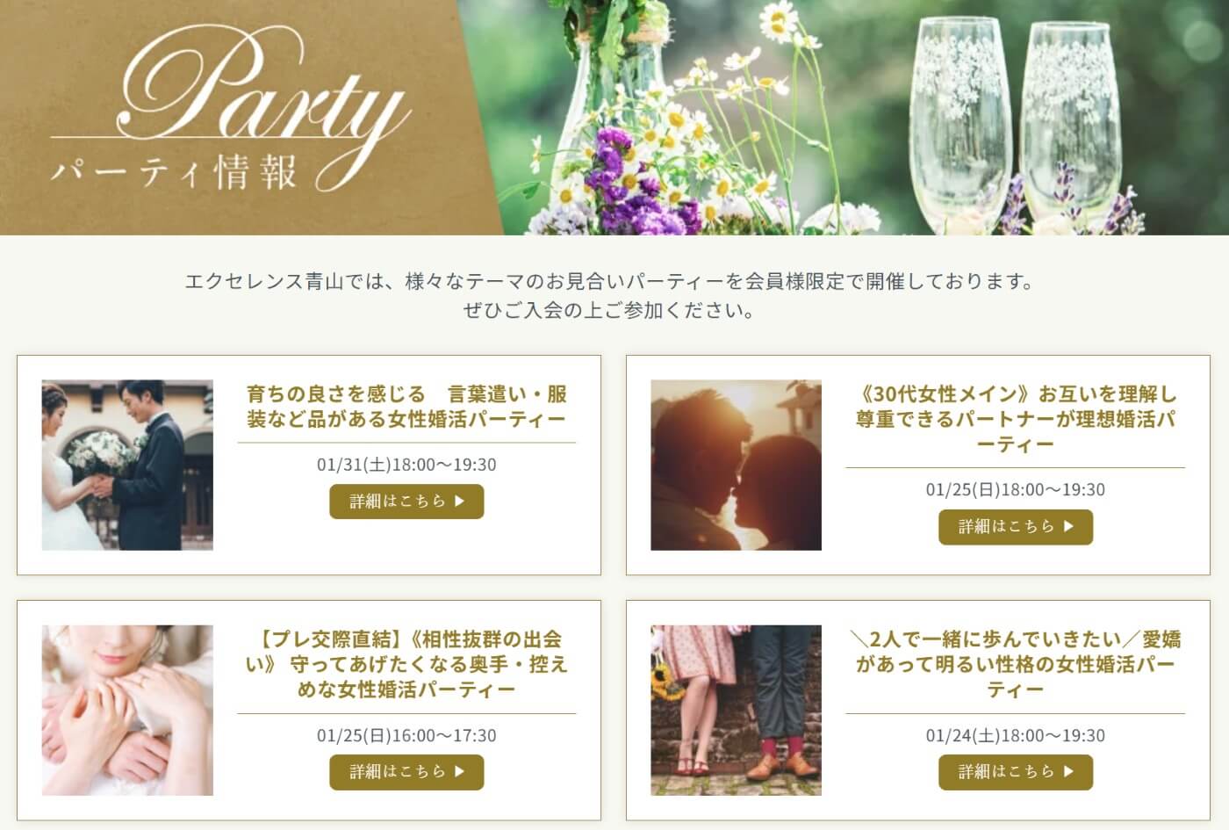Click the arrow icon in 01/25 18:00 details button
This screenshot has width=1229, height=830.
click(1068, 527)
